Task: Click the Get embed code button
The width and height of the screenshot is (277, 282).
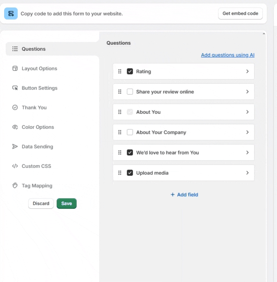Action: (240, 14)
